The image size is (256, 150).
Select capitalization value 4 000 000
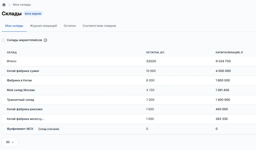223,71
